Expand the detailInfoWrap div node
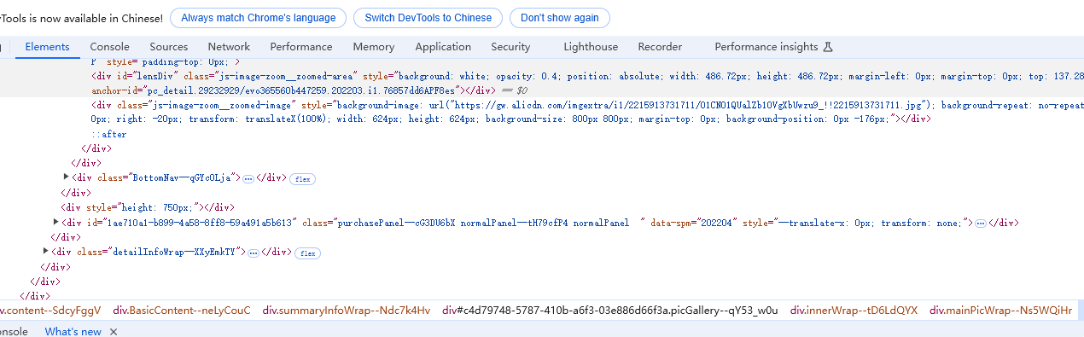Screen dimensions: 1084x337 coord(46,251)
